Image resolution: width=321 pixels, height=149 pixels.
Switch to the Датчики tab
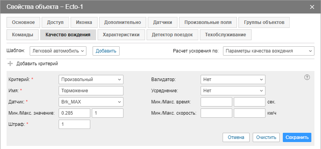[162, 22]
